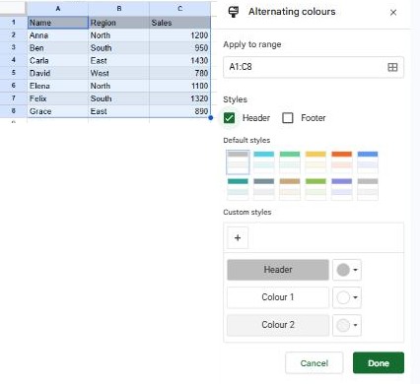Select the slate grey default style thumbnail
420x384 pixels.
coord(263,189)
